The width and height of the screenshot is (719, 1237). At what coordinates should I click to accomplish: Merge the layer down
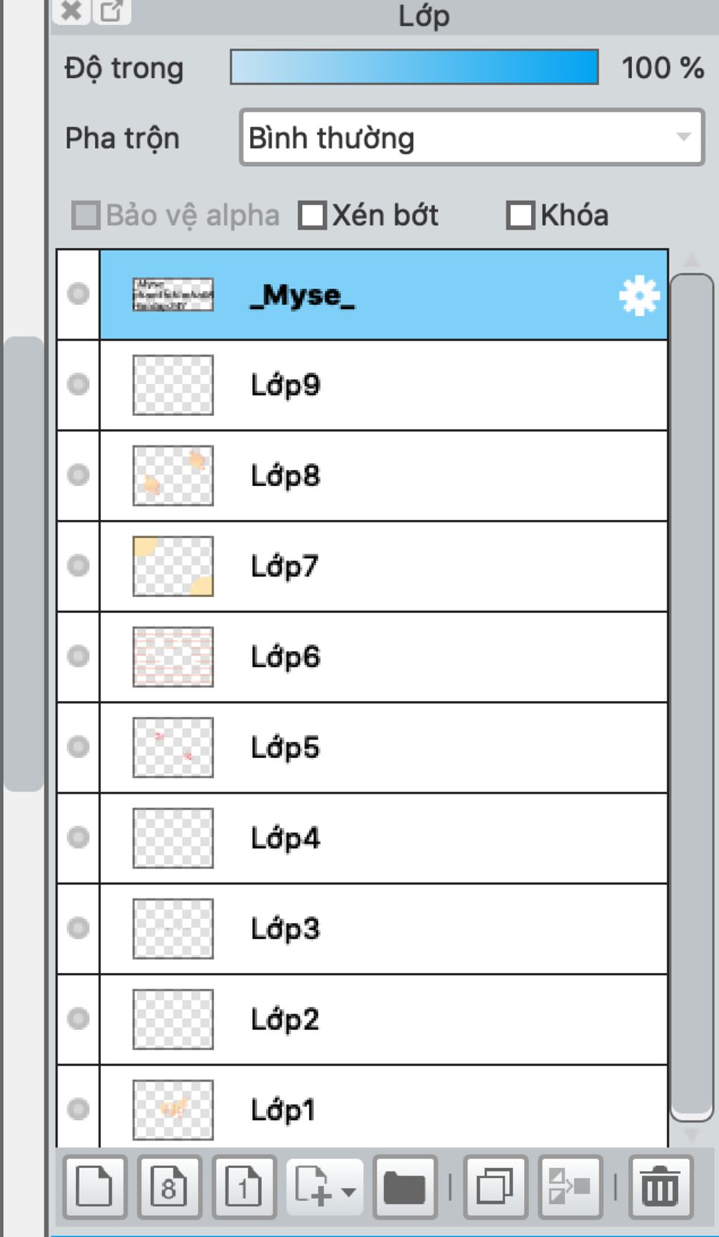tap(569, 1187)
